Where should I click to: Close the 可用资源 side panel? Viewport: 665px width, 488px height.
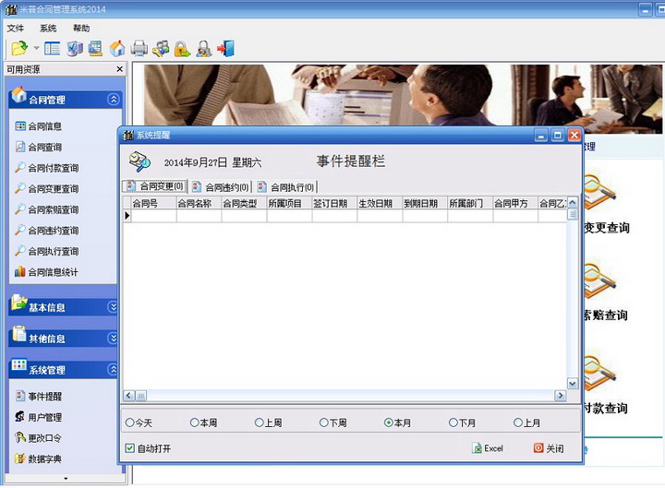119,69
